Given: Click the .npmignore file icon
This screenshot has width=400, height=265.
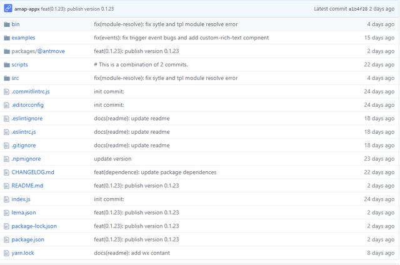Looking at the screenshot, I should click(x=6, y=159).
